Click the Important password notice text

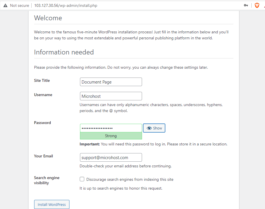click(x=153, y=144)
